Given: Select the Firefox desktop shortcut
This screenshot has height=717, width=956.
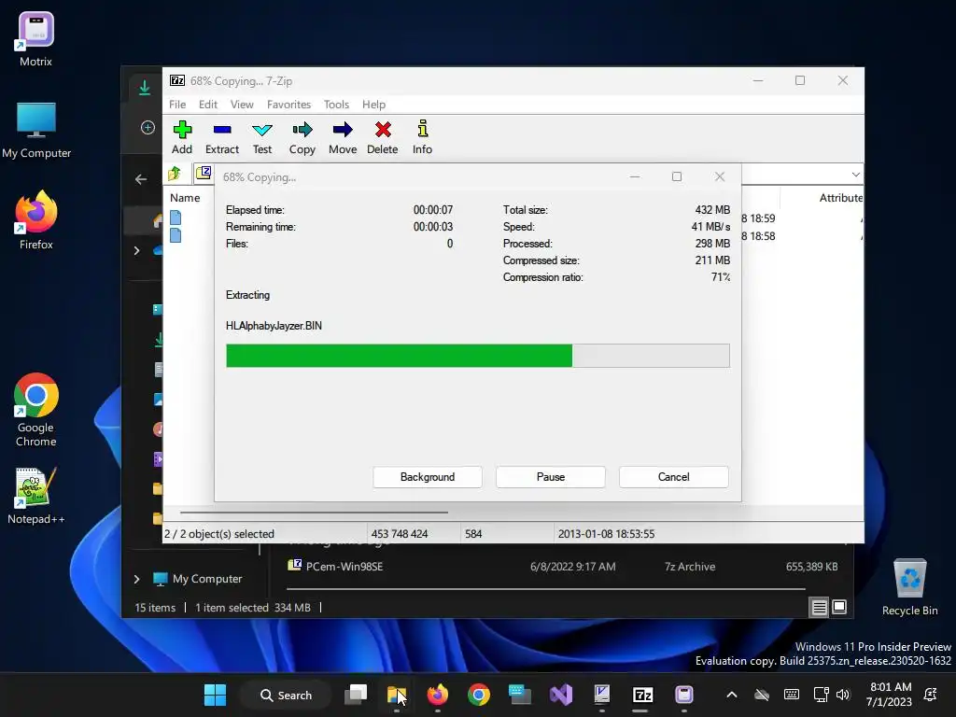Looking at the screenshot, I should click(36, 220).
